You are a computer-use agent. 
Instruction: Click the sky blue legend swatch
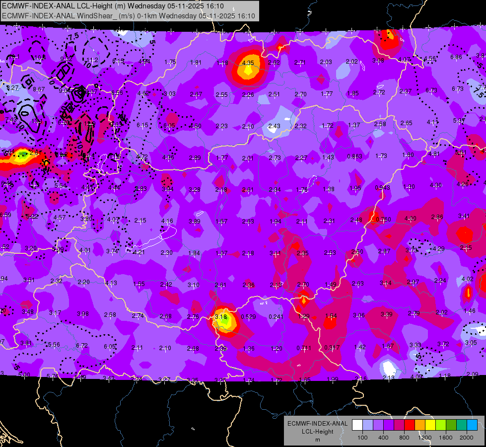pyautogui.click(x=472, y=425)
